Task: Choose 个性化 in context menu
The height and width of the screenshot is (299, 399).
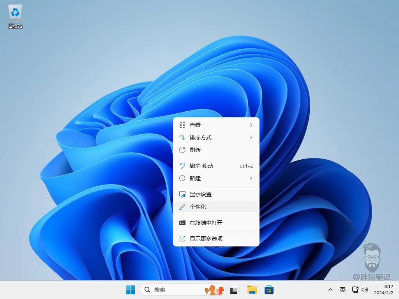Action: coord(216,207)
